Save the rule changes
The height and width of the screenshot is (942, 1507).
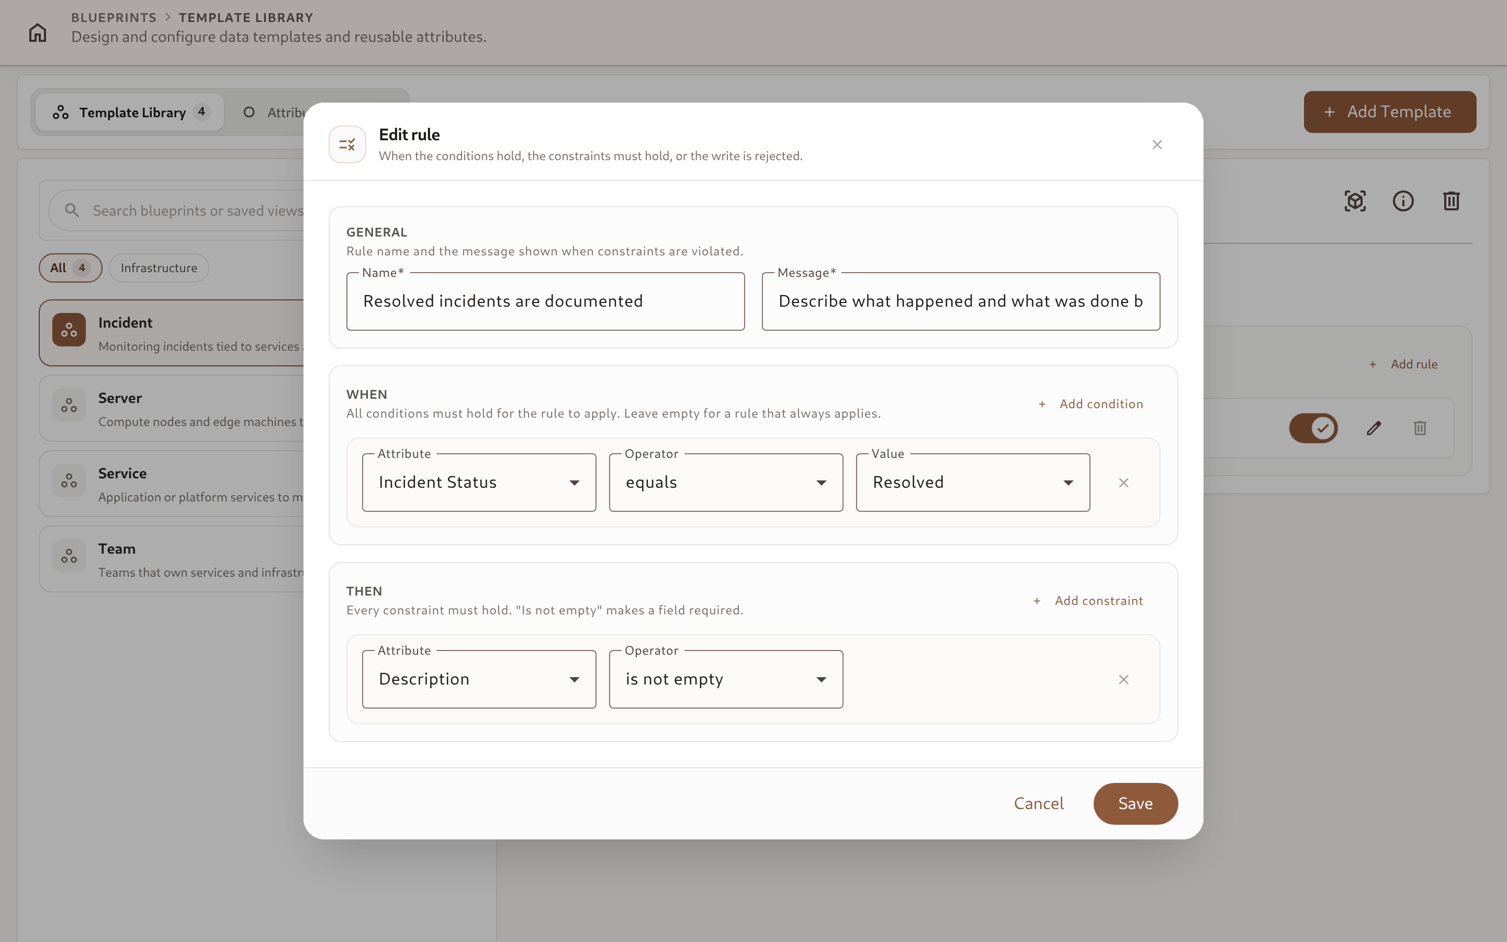click(x=1135, y=804)
